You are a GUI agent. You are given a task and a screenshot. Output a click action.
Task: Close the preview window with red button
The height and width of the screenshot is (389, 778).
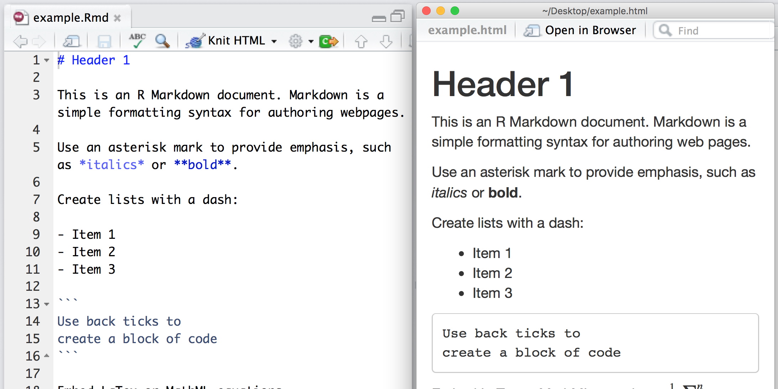[426, 11]
